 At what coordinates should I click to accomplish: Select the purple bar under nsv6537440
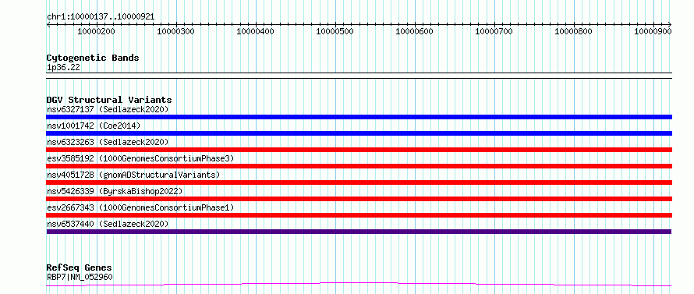(x=359, y=232)
